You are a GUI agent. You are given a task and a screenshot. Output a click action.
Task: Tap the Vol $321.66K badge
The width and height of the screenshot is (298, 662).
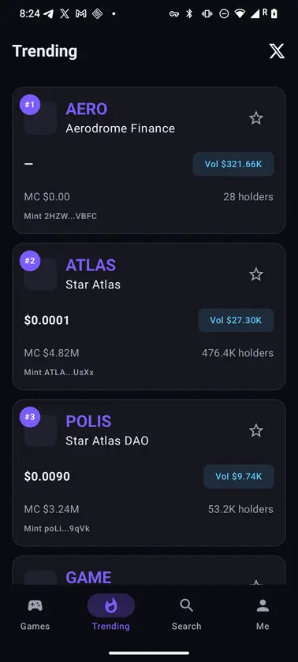tap(233, 164)
